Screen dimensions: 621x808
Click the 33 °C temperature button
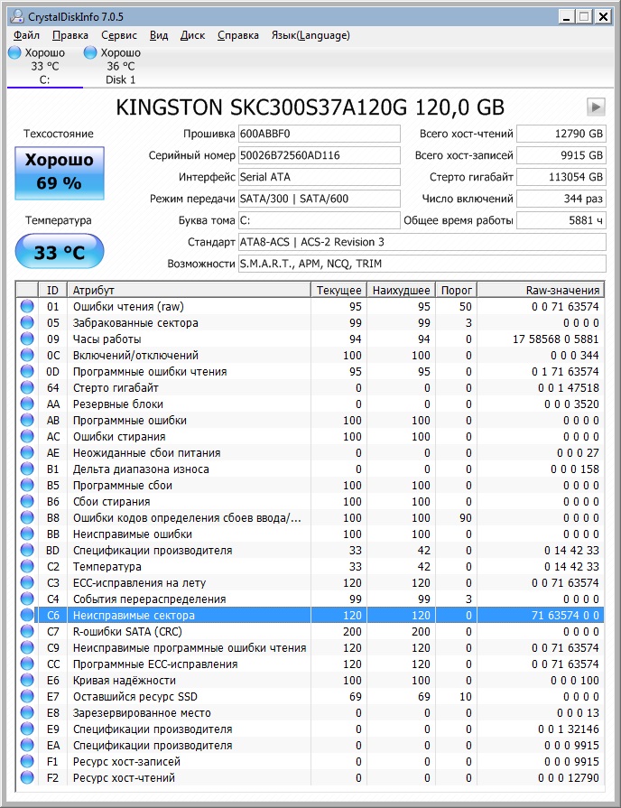click(60, 252)
